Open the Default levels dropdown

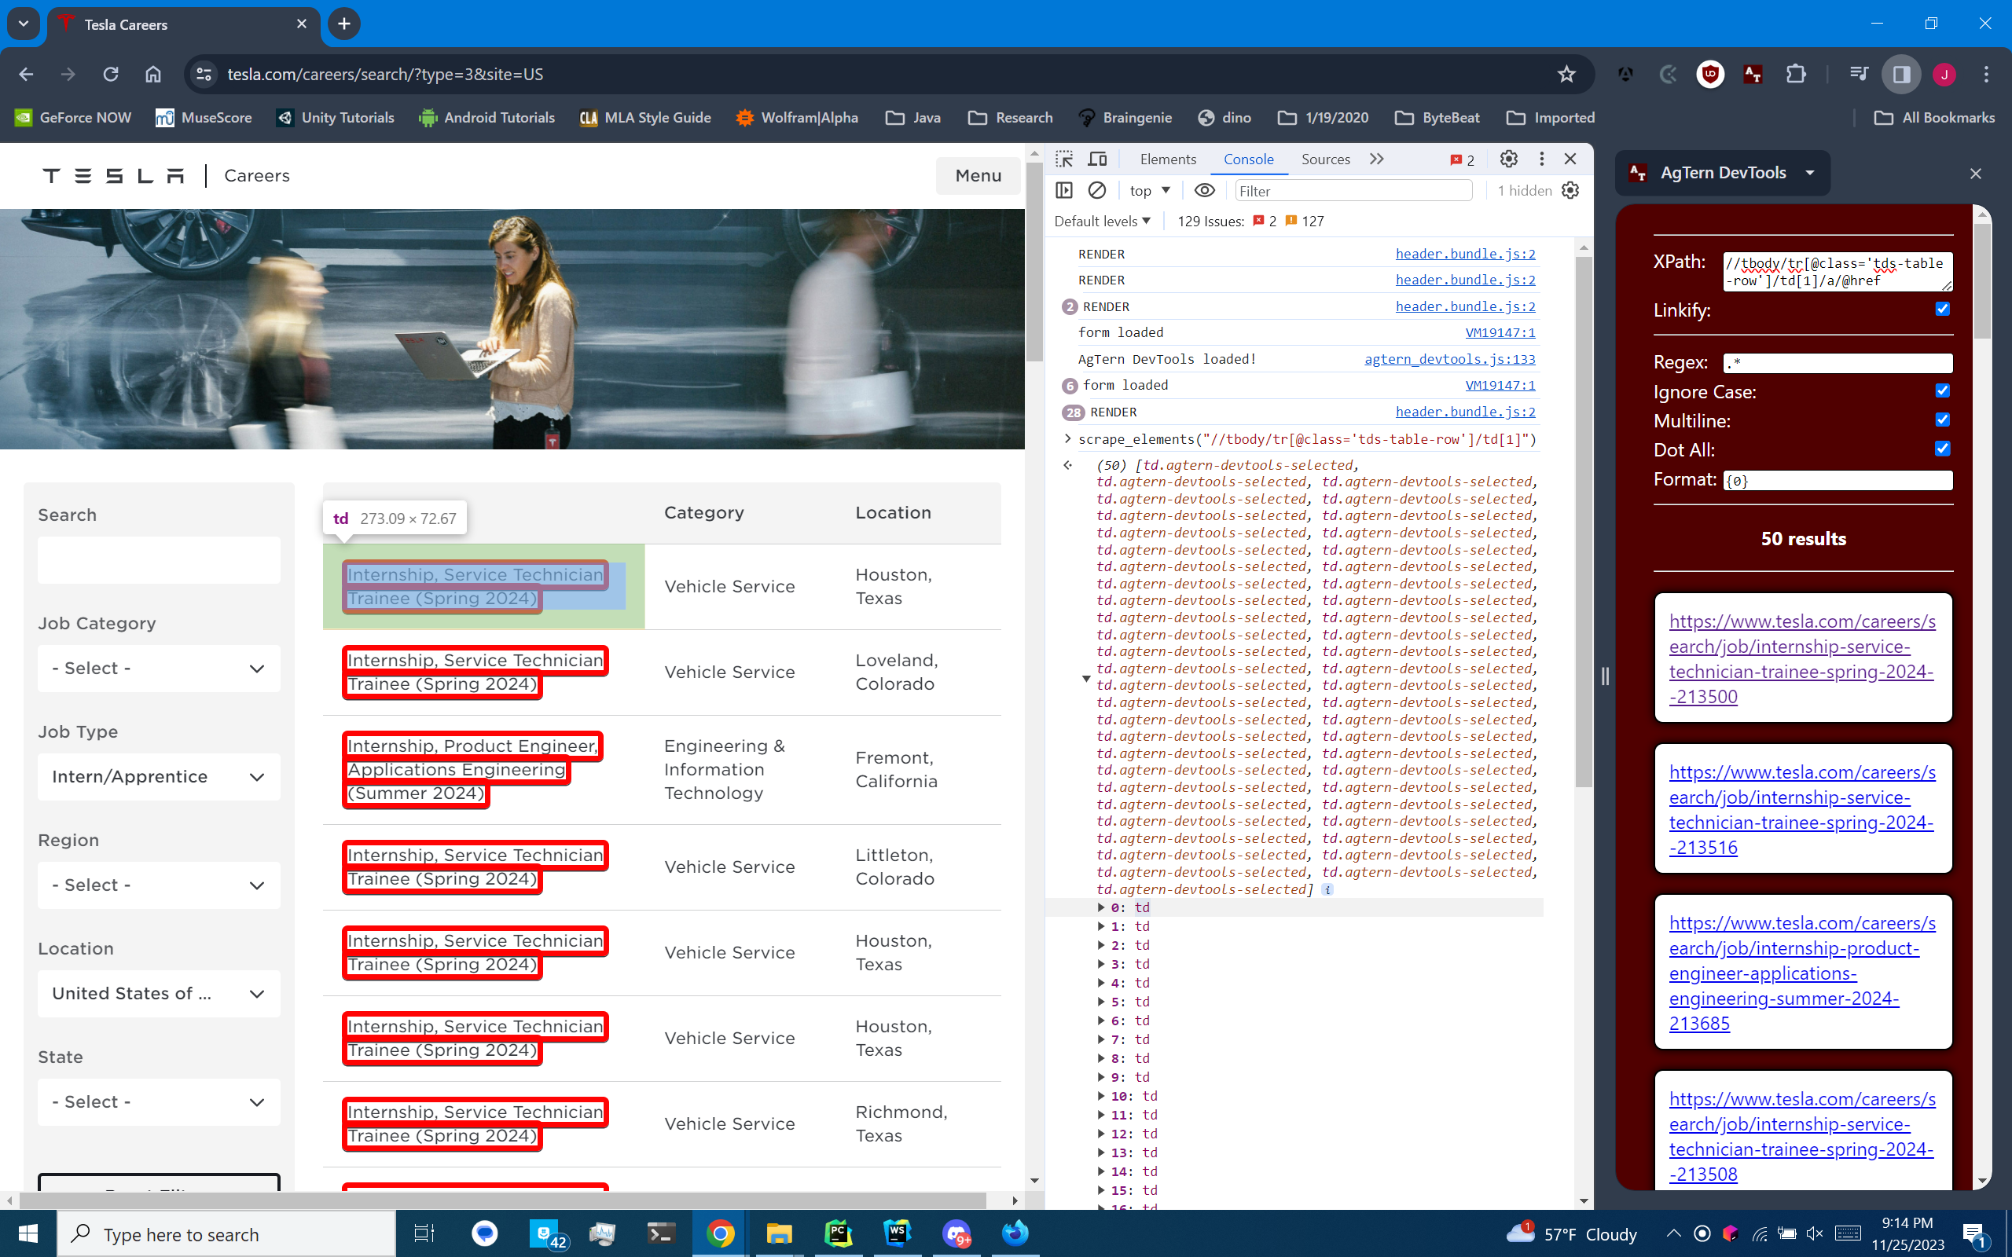[1103, 221]
